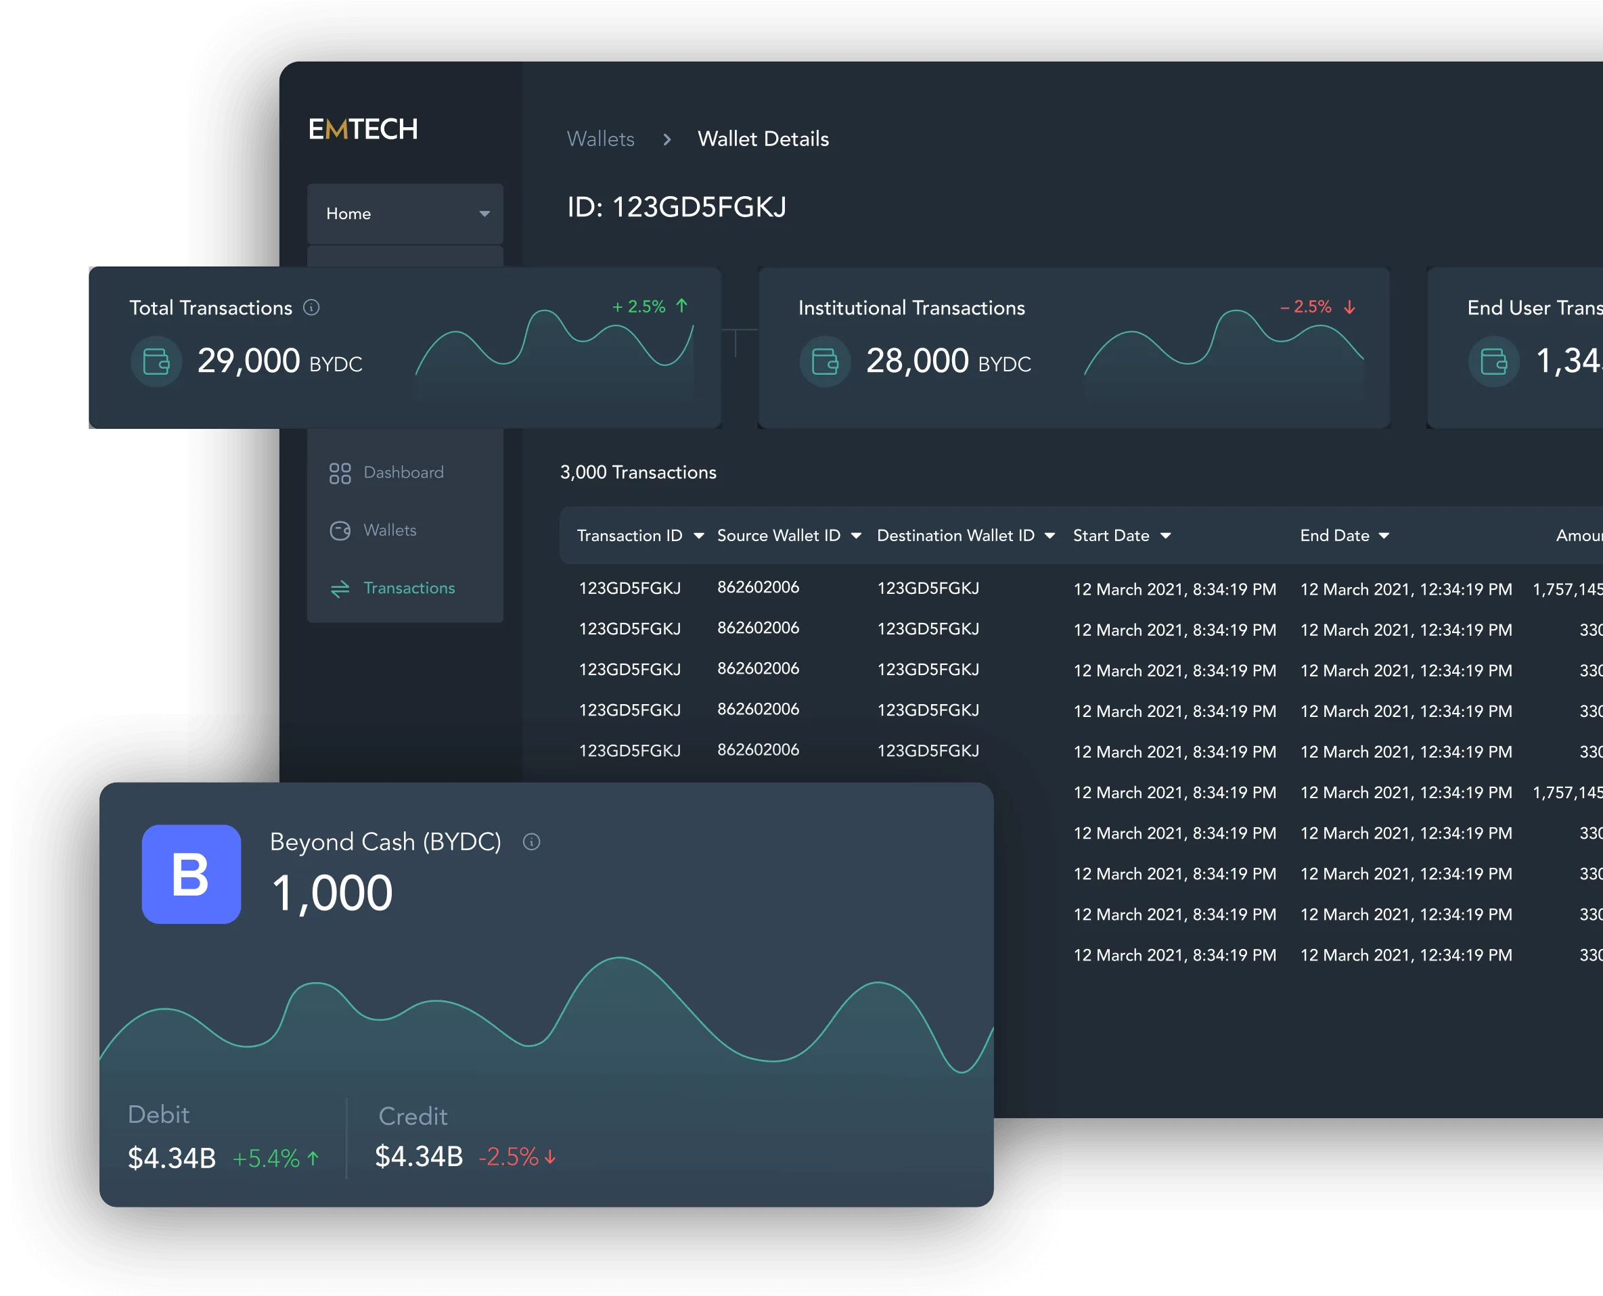Open Start Date column dropdown arrow
The height and width of the screenshot is (1296, 1603).
1165,536
